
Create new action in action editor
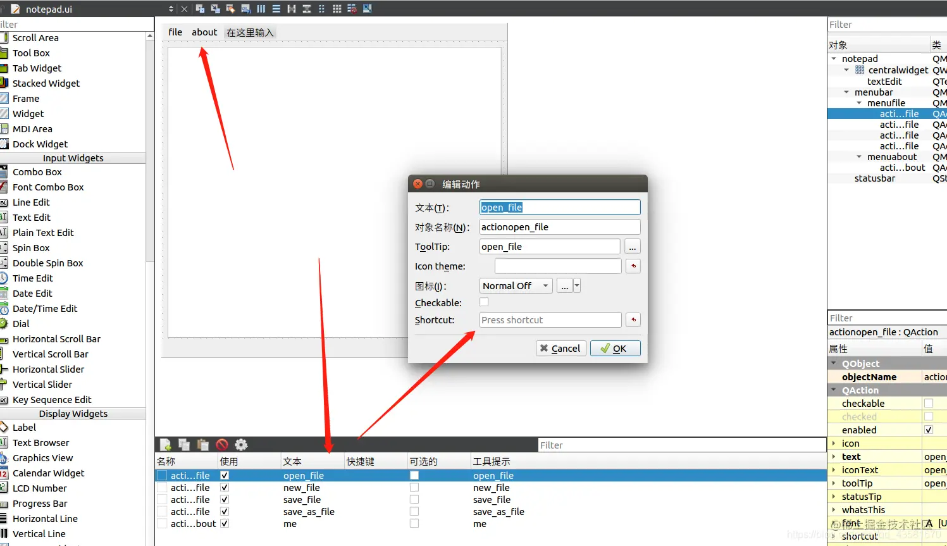pyautogui.click(x=166, y=445)
